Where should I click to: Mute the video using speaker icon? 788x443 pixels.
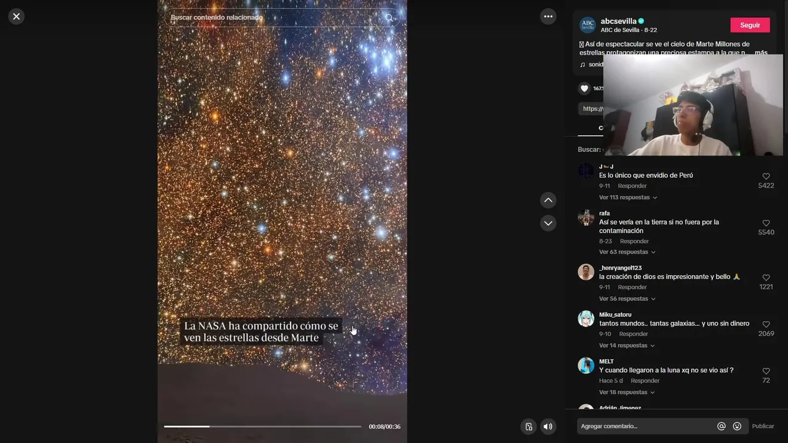tap(547, 426)
